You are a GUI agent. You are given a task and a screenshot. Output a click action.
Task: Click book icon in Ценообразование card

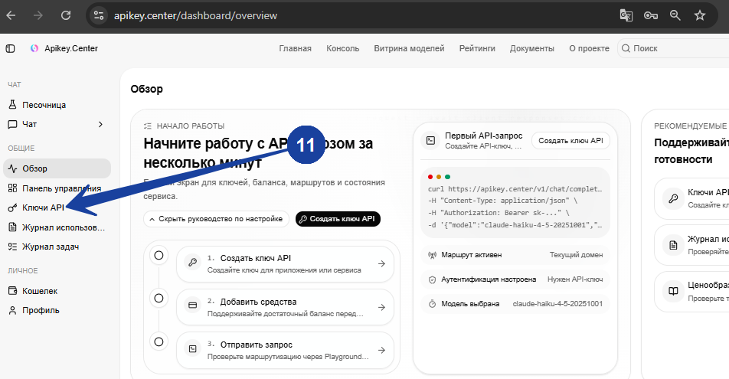tap(673, 291)
